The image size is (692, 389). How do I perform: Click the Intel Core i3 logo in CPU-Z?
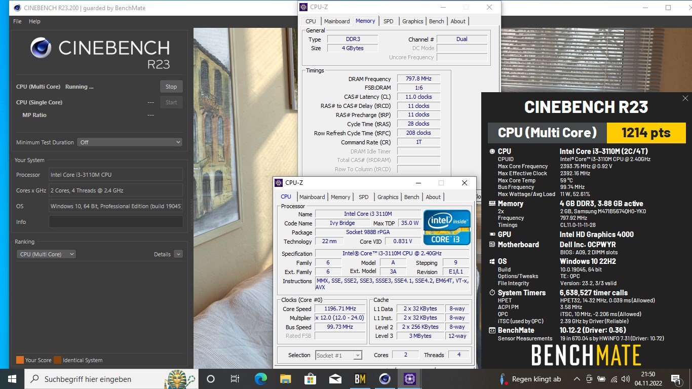pos(447,227)
